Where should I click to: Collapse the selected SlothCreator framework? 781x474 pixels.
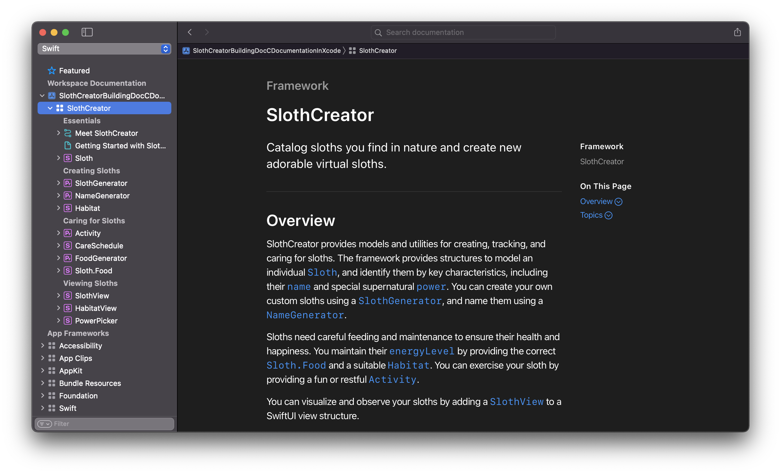pyautogui.click(x=50, y=108)
